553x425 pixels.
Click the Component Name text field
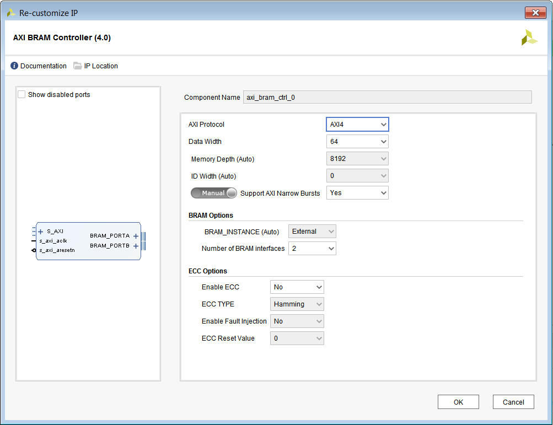[x=387, y=98]
